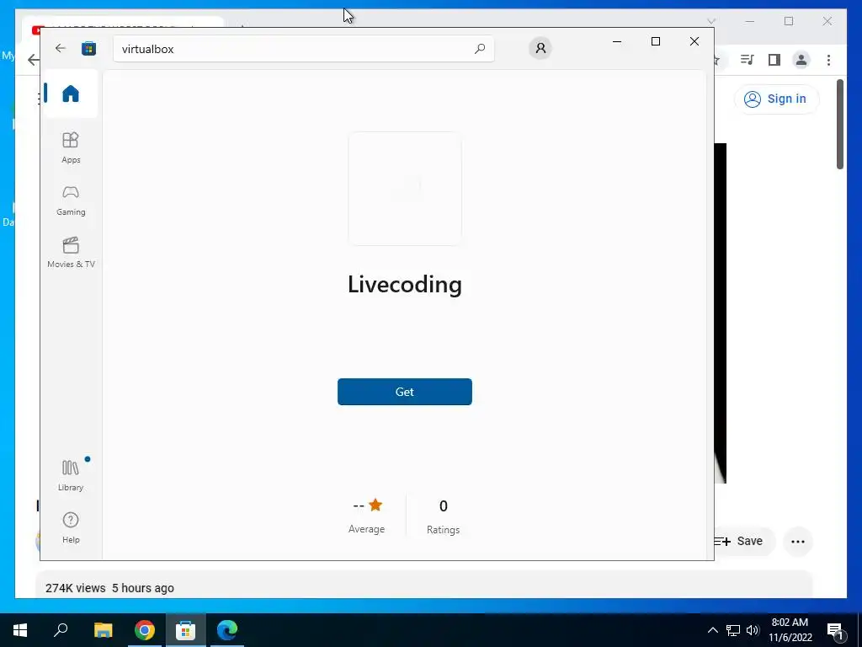Click Get to install Livecoding
Image resolution: width=862 pixels, height=647 pixels.
405,392
